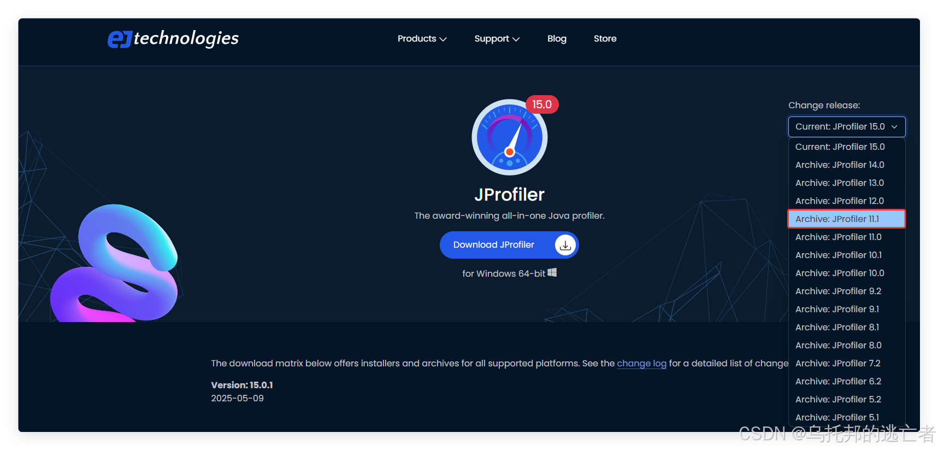This screenshot has width=938, height=450.
Task: Click the award-winning Java profiler tagline
Action: (509, 216)
